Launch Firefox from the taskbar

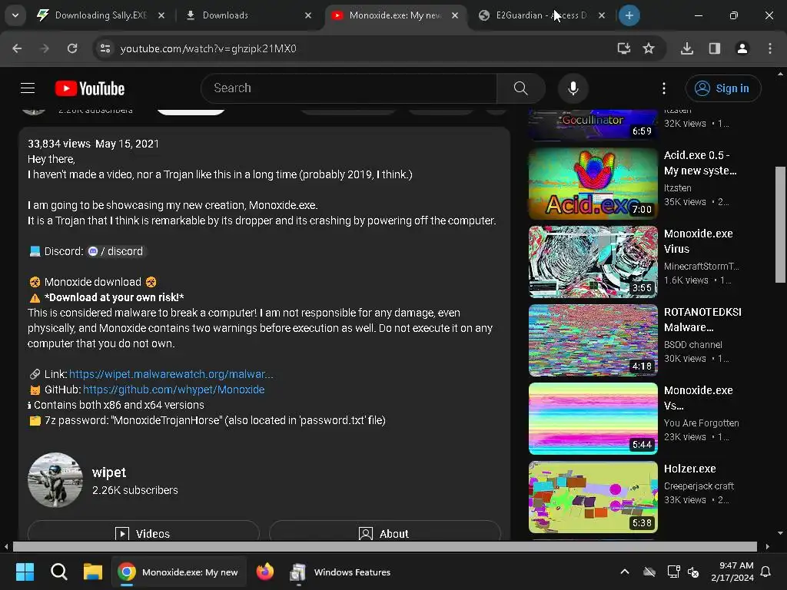tap(265, 572)
